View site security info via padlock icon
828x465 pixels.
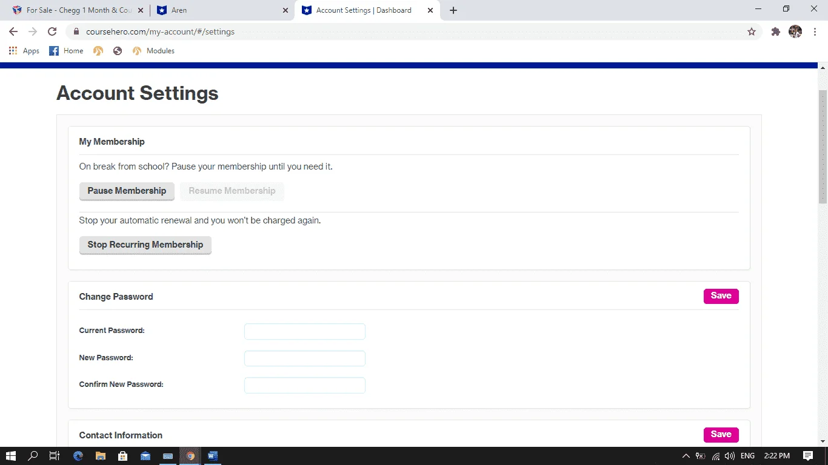point(76,31)
